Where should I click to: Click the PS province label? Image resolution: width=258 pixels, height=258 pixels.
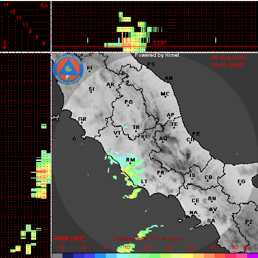[151, 64]
